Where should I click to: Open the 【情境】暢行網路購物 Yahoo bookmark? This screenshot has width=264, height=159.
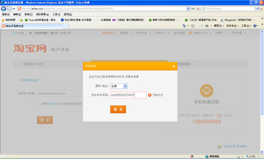coord(129,20)
